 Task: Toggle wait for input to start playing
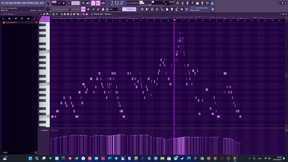coord(88,3)
